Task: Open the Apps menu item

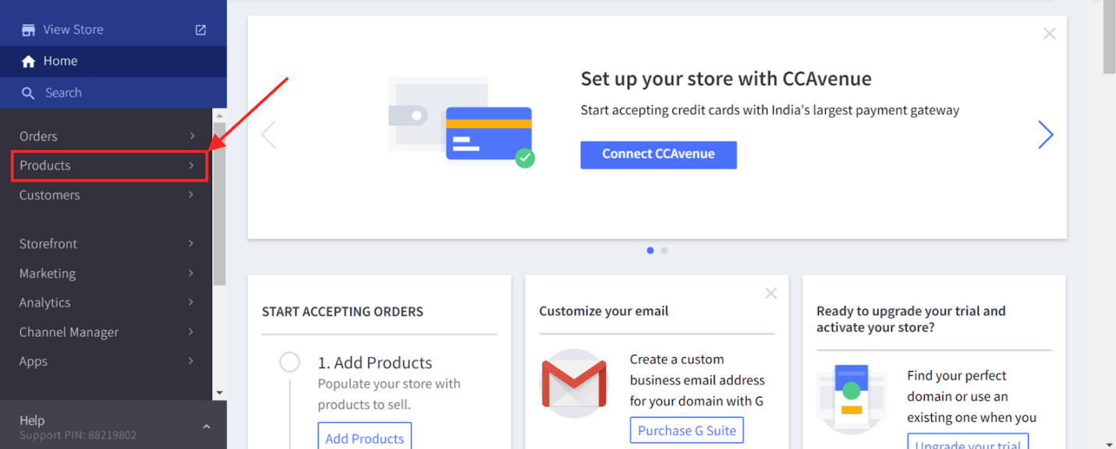Action: pyautogui.click(x=106, y=362)
